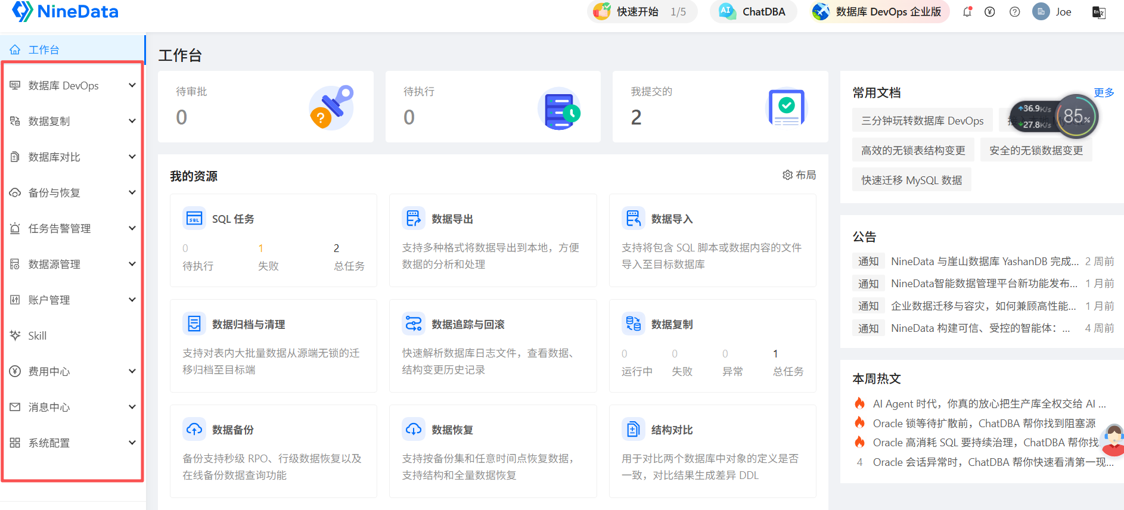Click 更多 link in 常用文档

[1104, 92]
